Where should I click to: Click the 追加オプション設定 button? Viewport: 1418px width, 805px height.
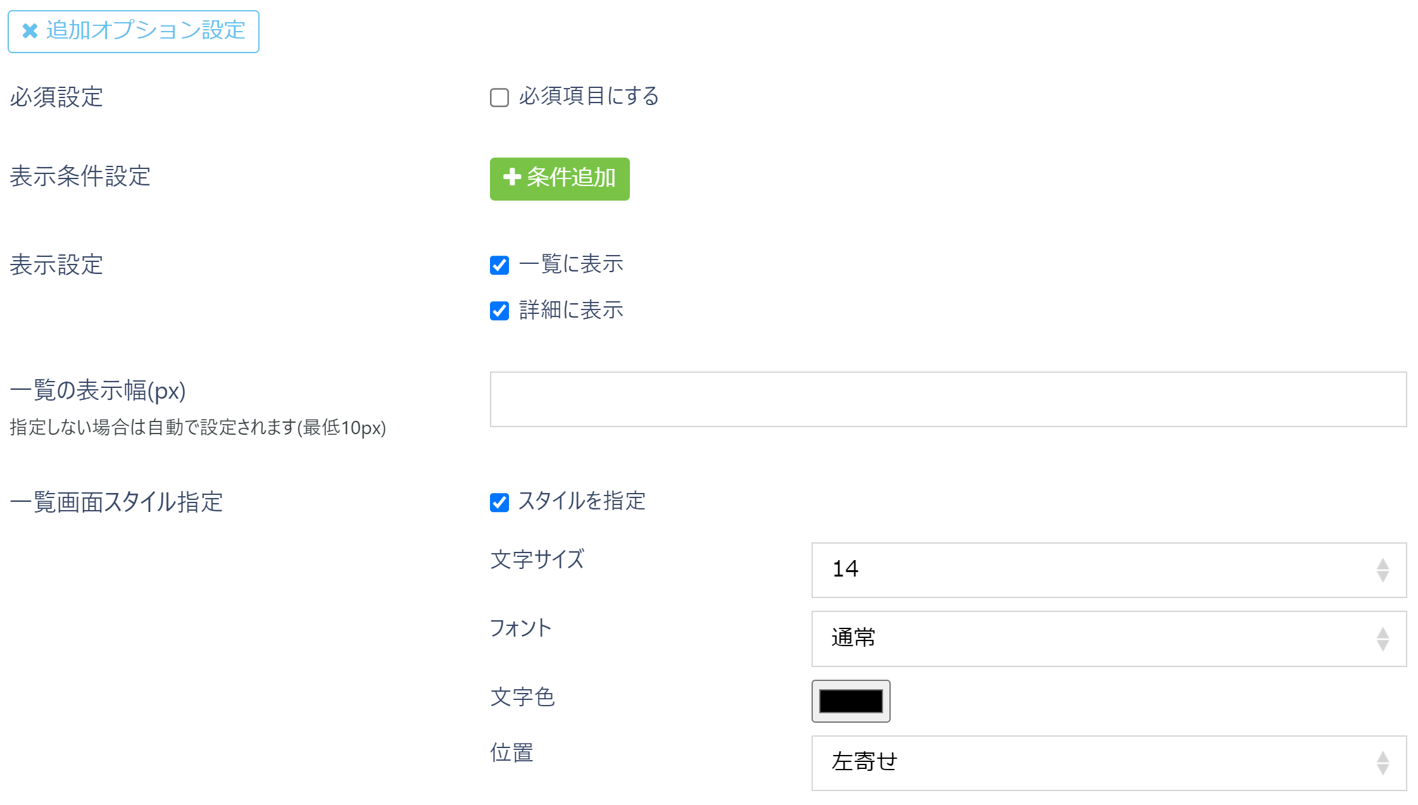coord(133,31)
